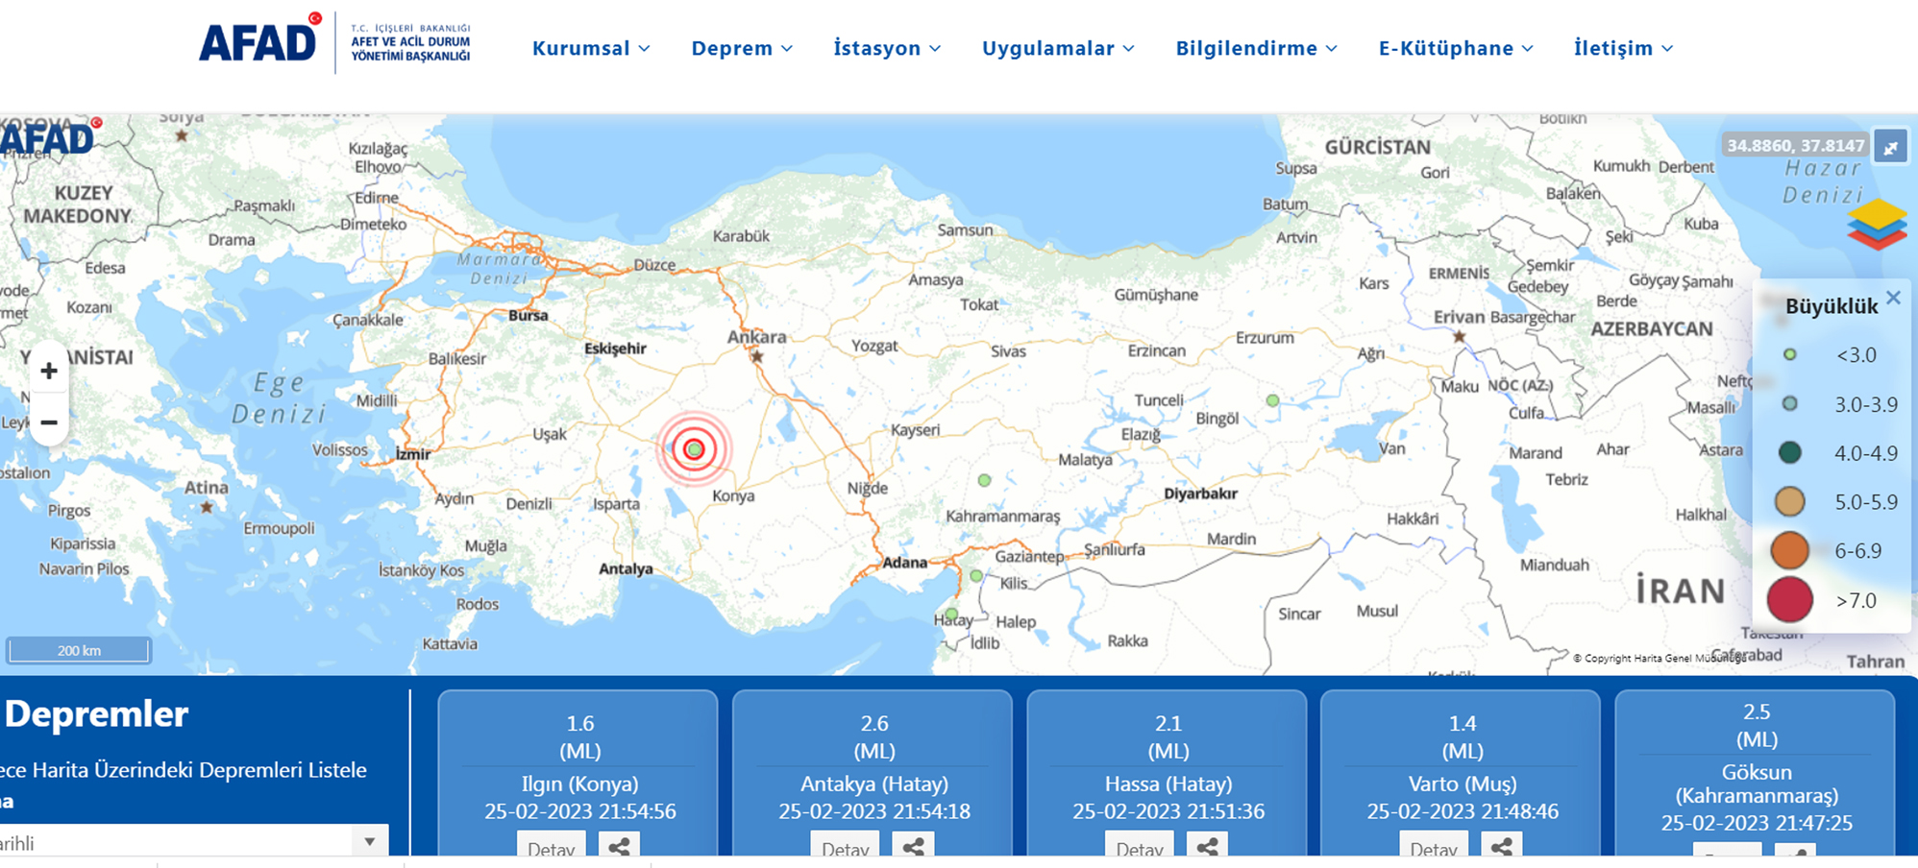The image size is (1918, 868).
Task: Open the Kurumsal menu
Action: [591, 48]
